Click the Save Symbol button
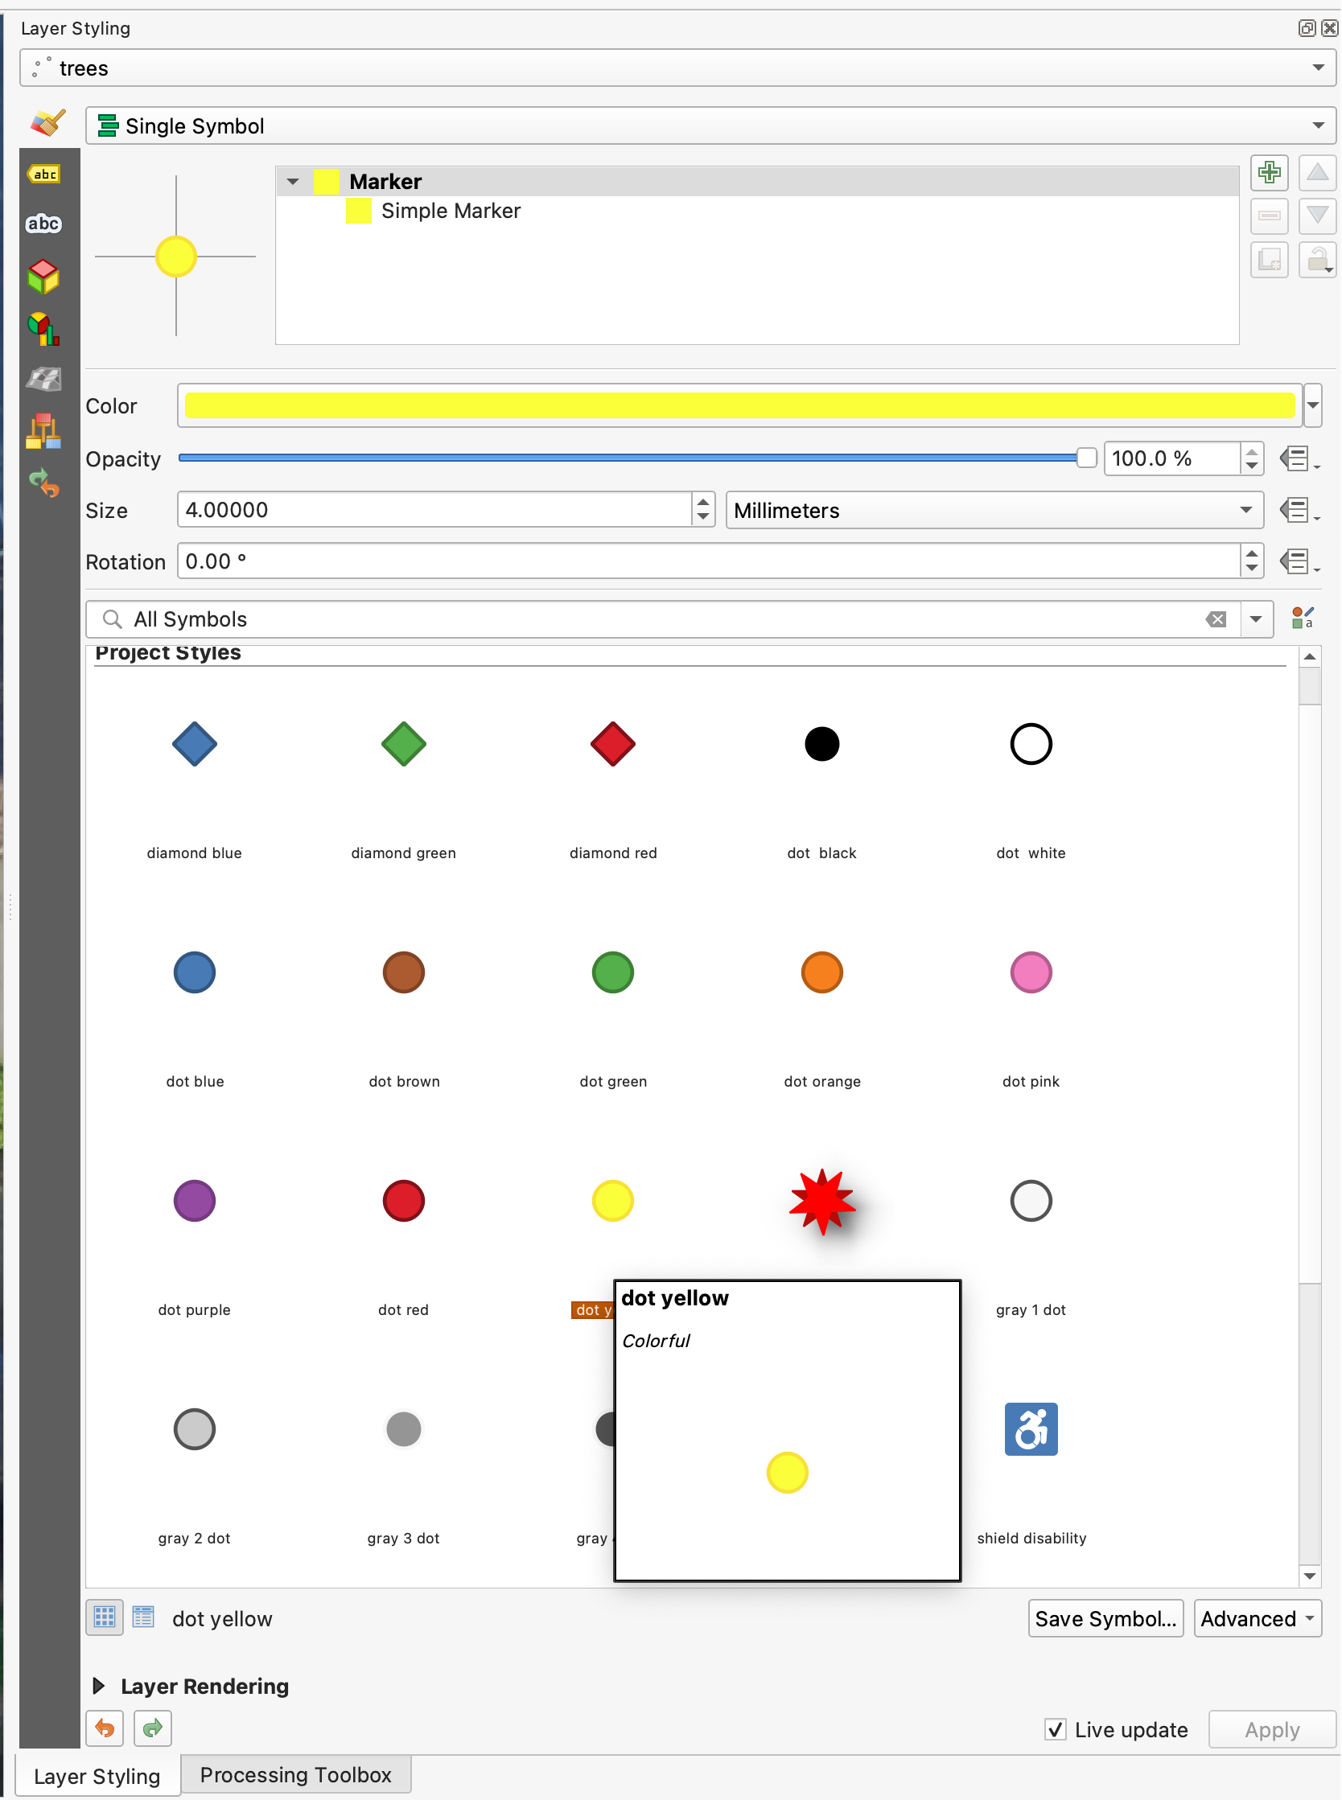Screen dimensions: 1342x1800 coord(1105,1619)
